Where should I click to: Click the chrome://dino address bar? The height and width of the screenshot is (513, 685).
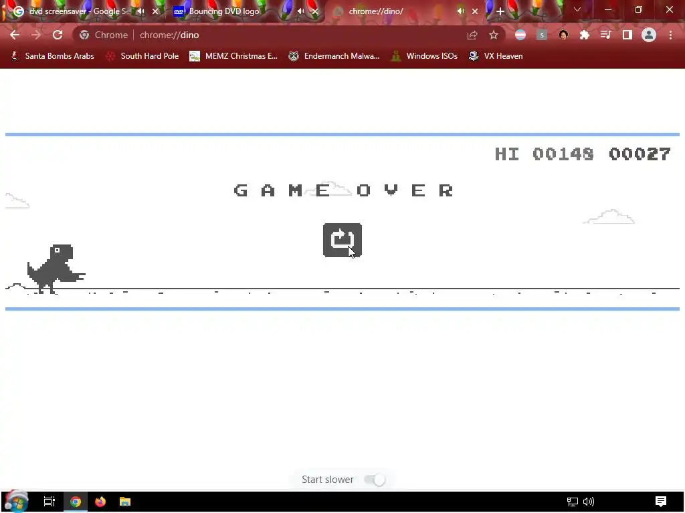tap(288, 35)
